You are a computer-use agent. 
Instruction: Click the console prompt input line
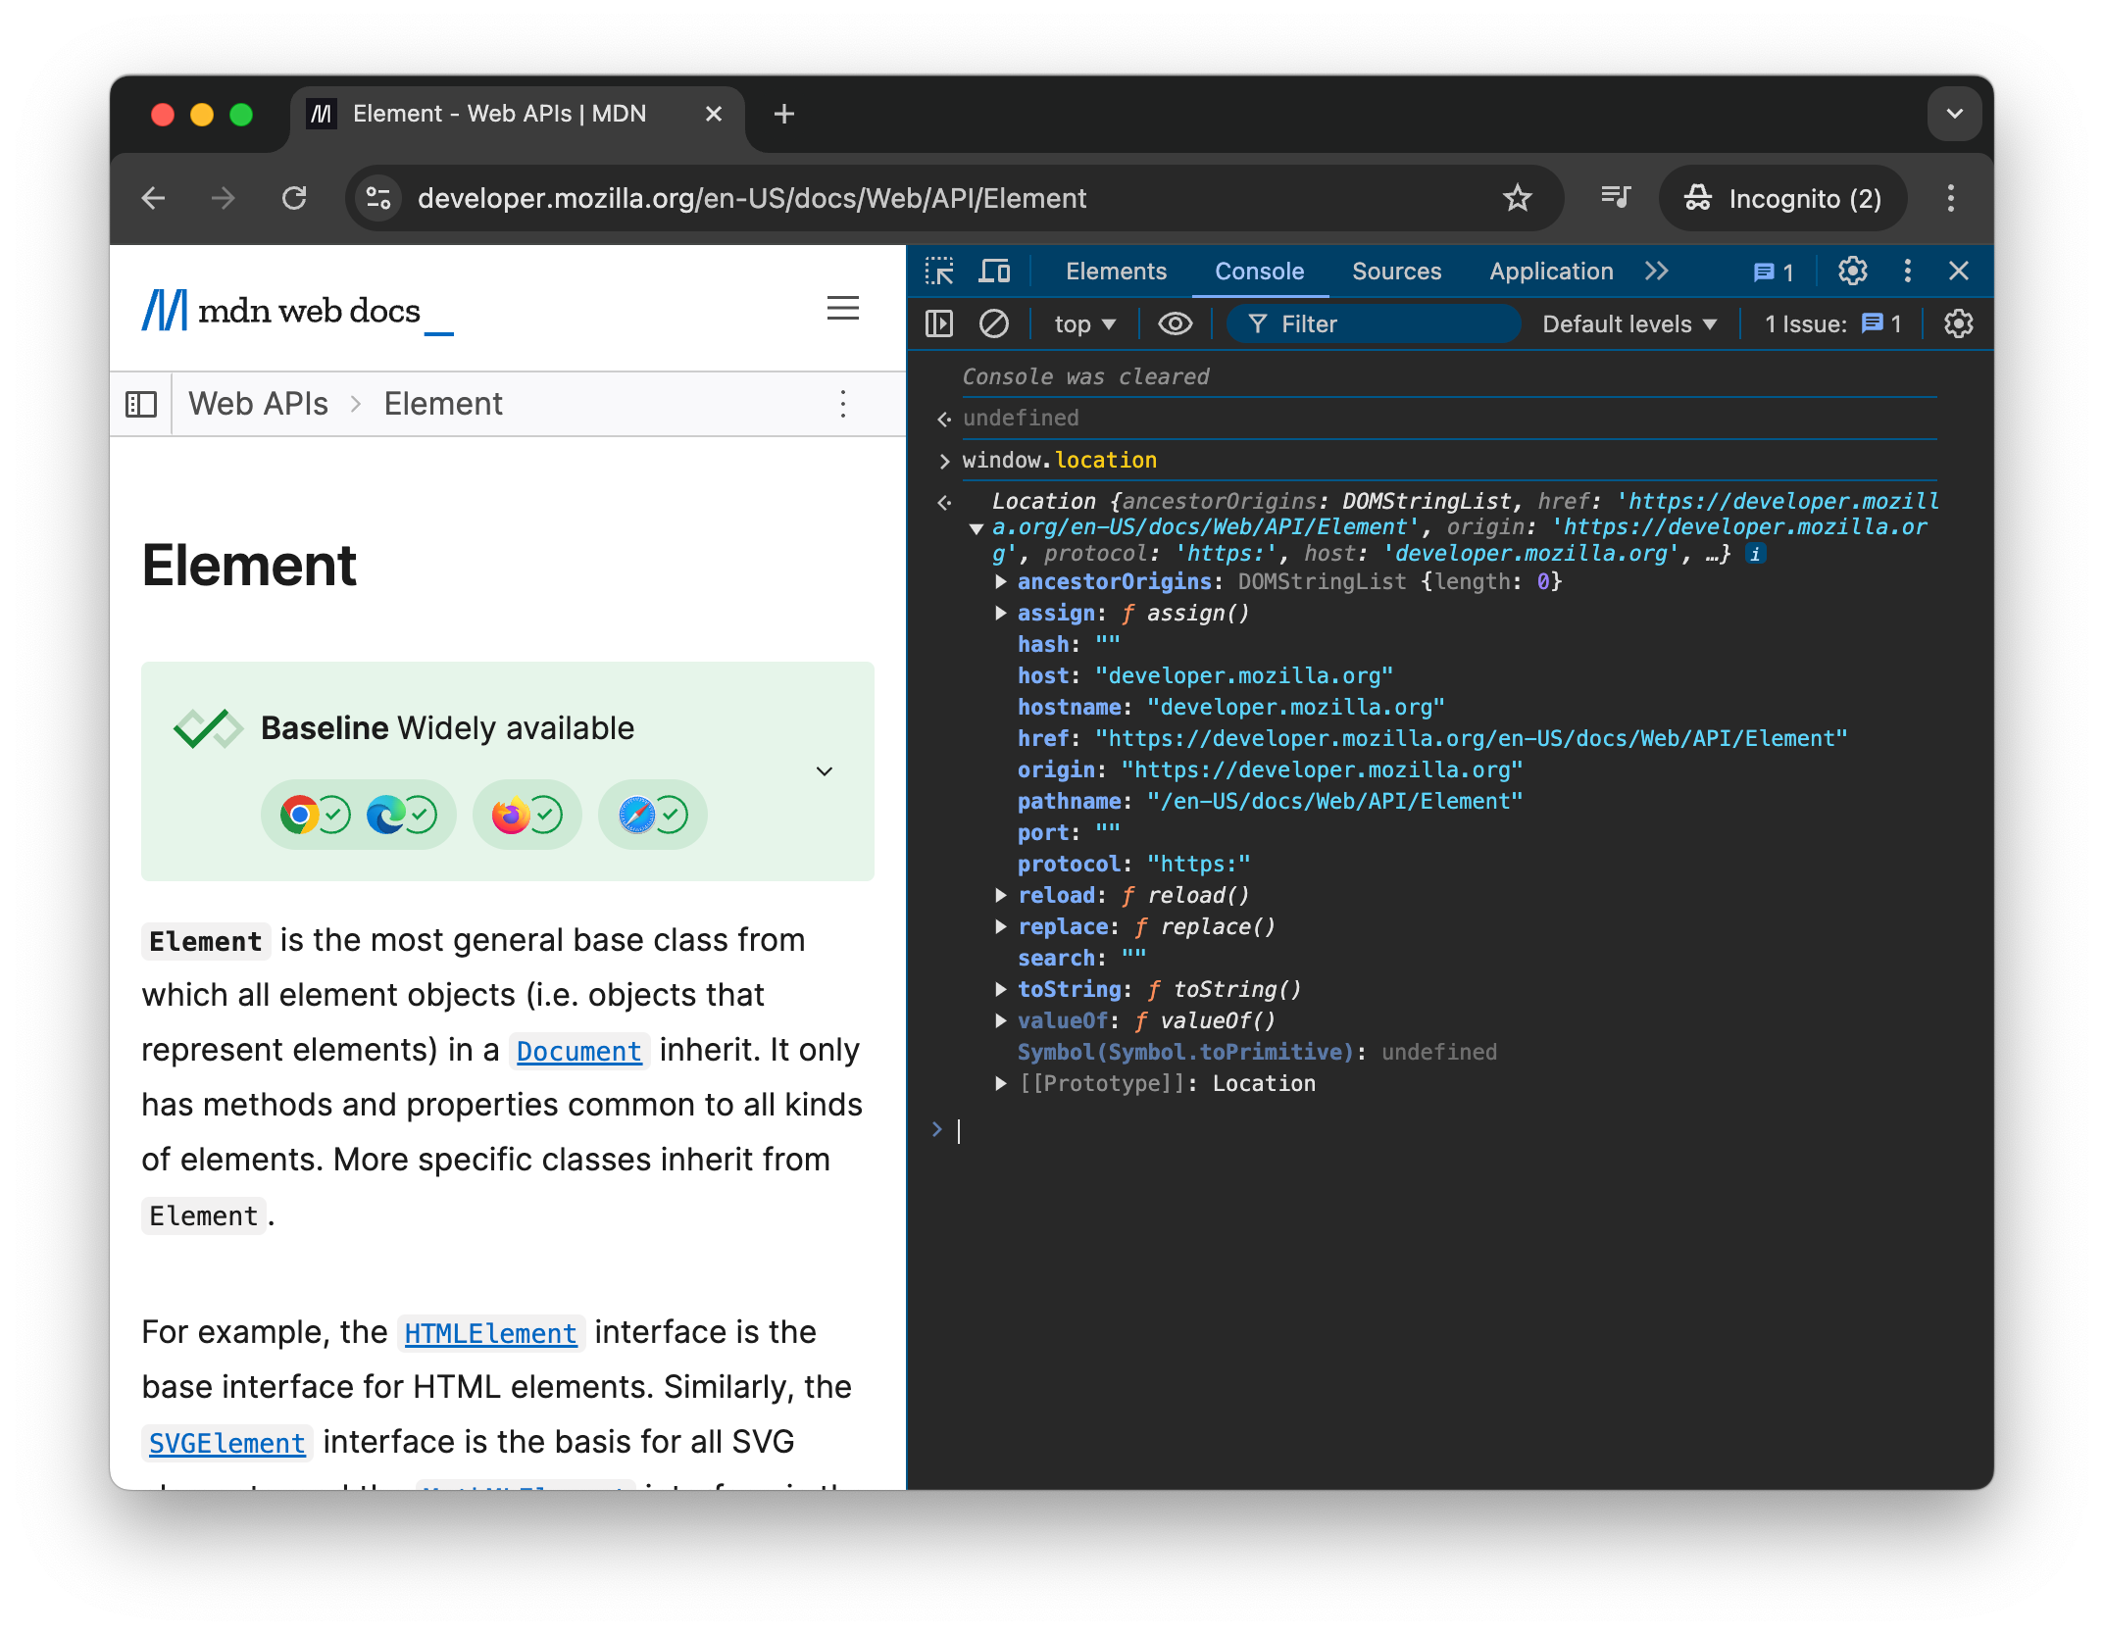click(x=1451, y=1131)
